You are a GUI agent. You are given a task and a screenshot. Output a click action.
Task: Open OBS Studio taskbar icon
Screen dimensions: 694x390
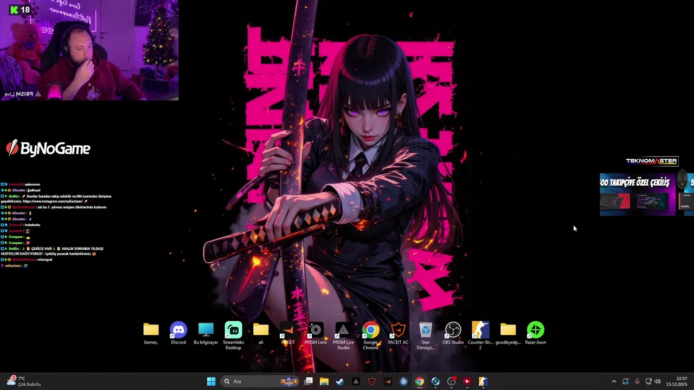451,381
